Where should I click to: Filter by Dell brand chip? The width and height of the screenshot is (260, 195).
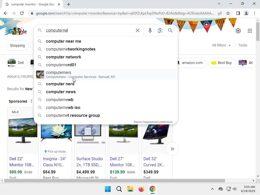[17, 63]
